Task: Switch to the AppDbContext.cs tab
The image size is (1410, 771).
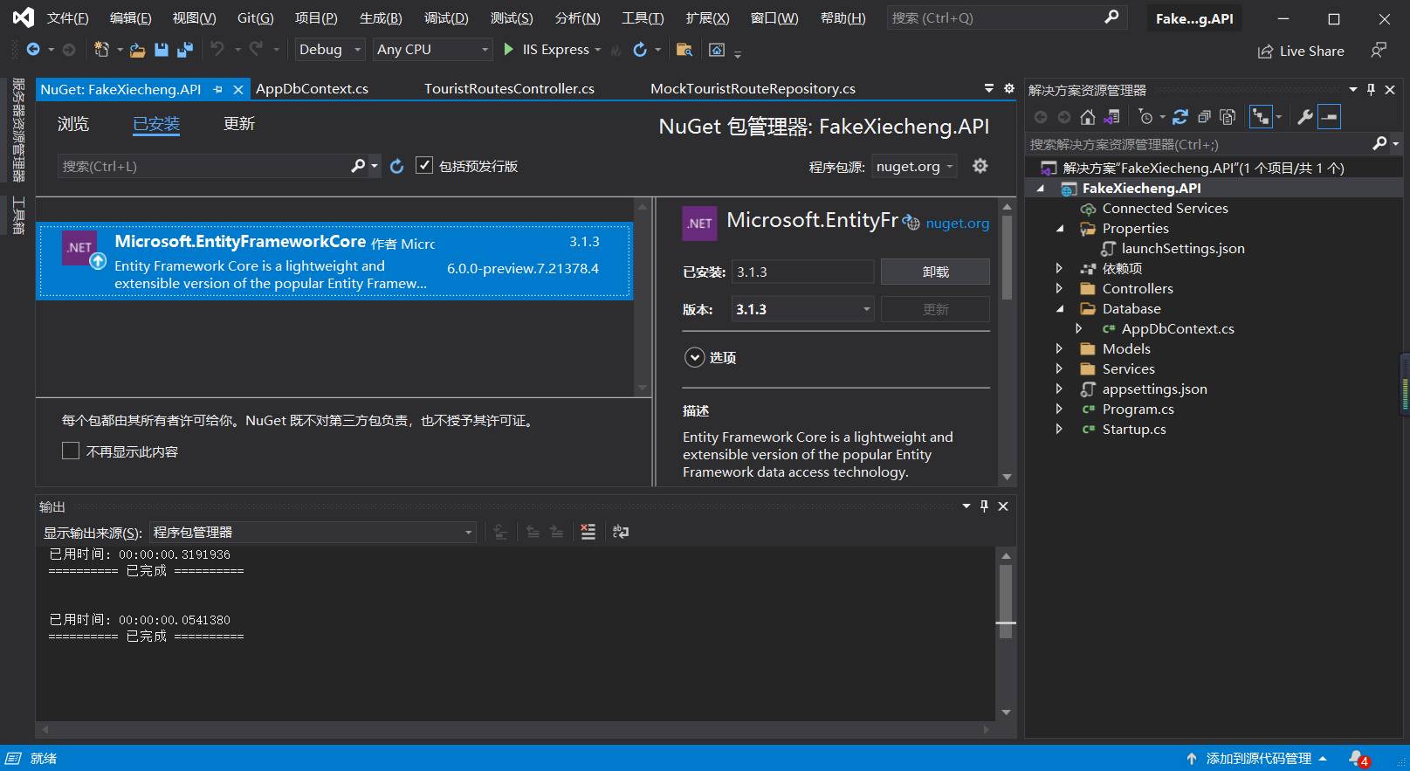Action: coord(312,89)
